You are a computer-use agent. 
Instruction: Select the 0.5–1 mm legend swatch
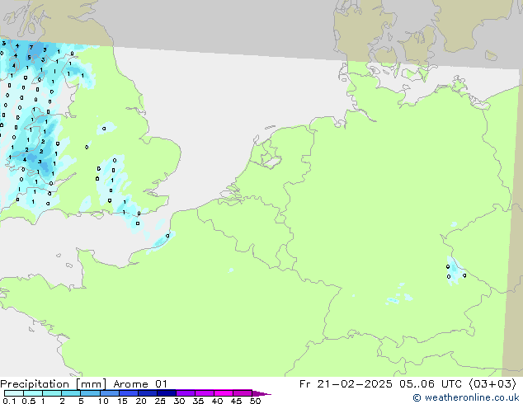33,393
